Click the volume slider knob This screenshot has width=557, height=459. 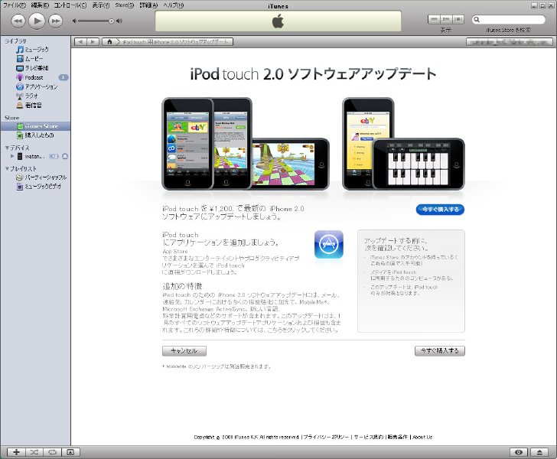tap(112, 21)
